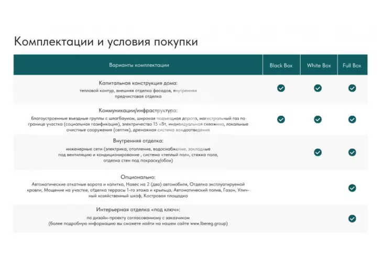This screenshot has height=262, width=383.
Task: Click text starting благоустроенные въездные группы
Action: (x=138, y=124)
